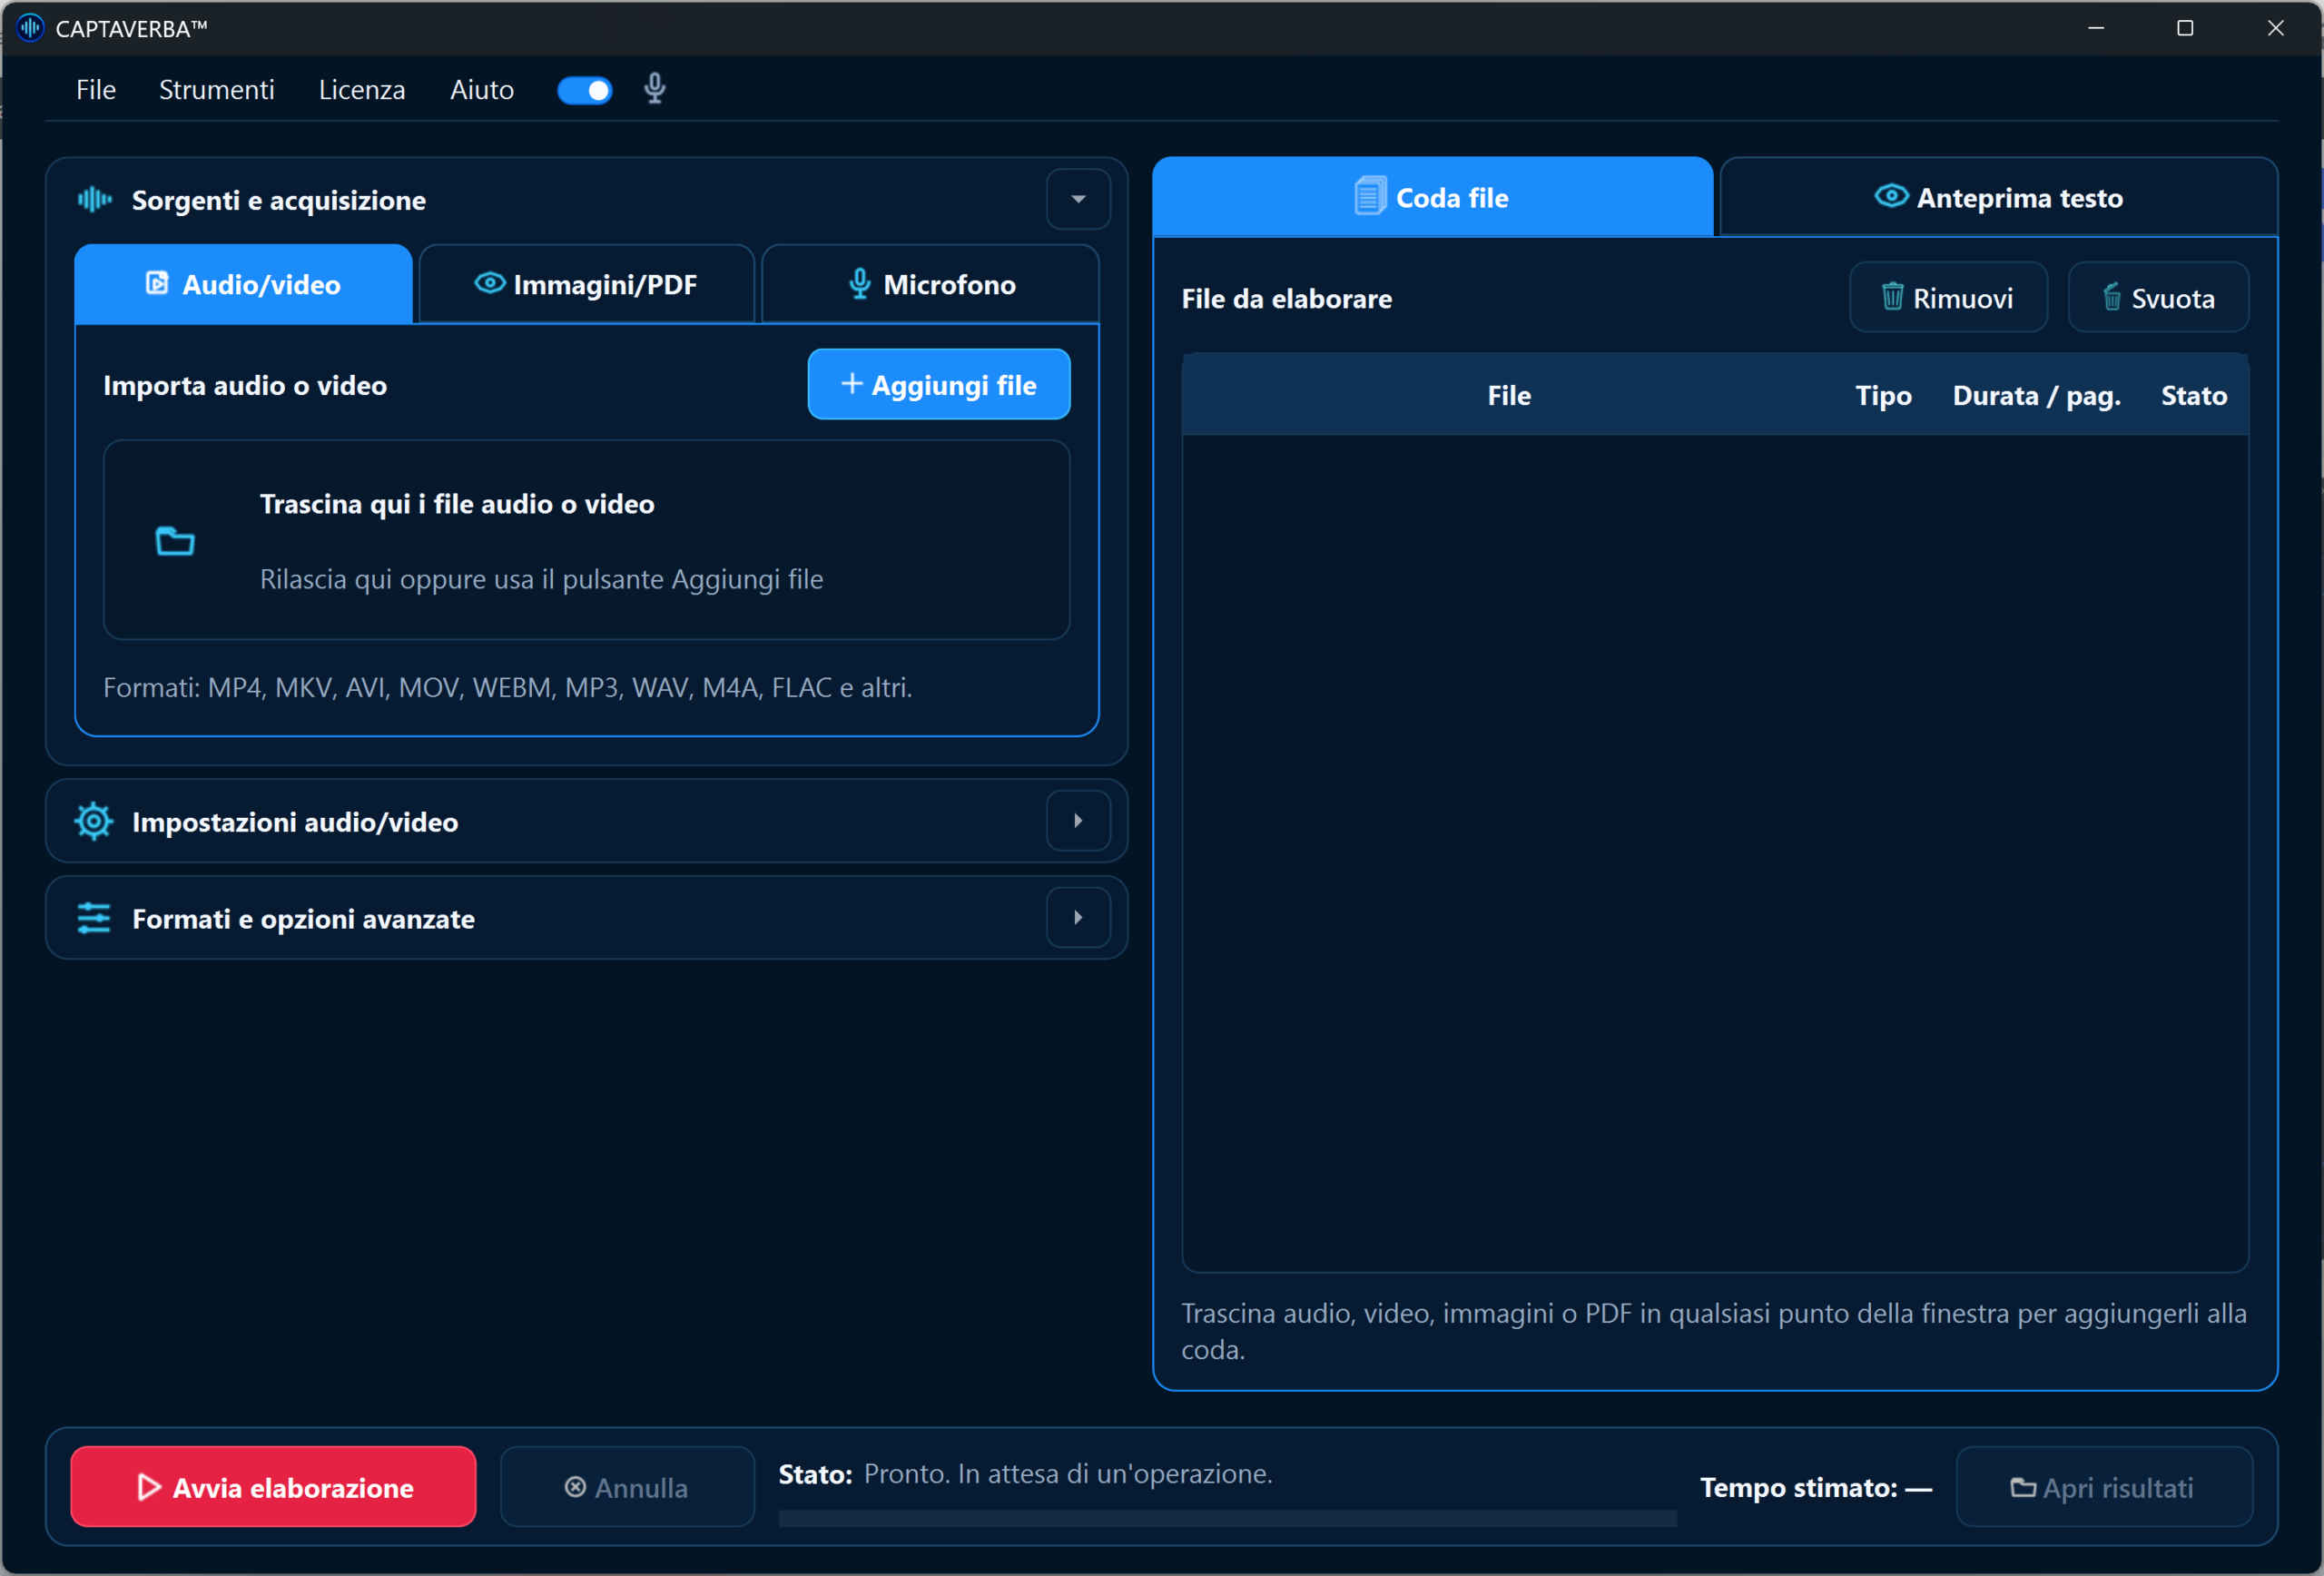Click the 'Importa audio o video' label
The height and width of the screenshot is (1576, 2324).
click(x=245, y=385)
